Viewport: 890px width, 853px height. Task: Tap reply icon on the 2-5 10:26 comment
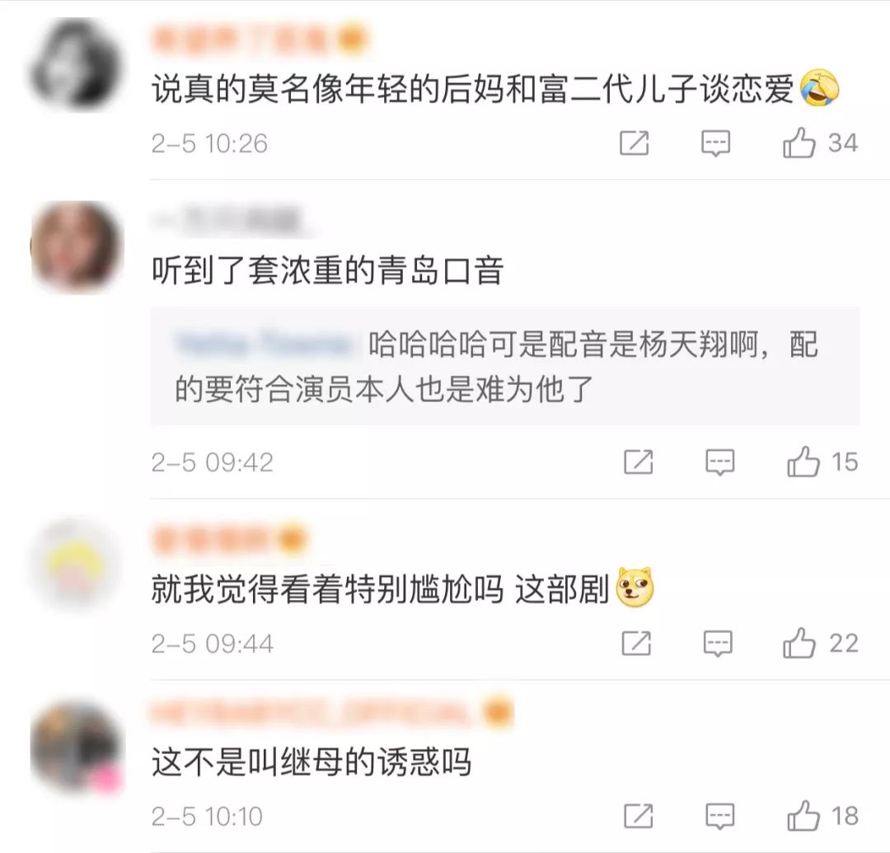[716, 143]
